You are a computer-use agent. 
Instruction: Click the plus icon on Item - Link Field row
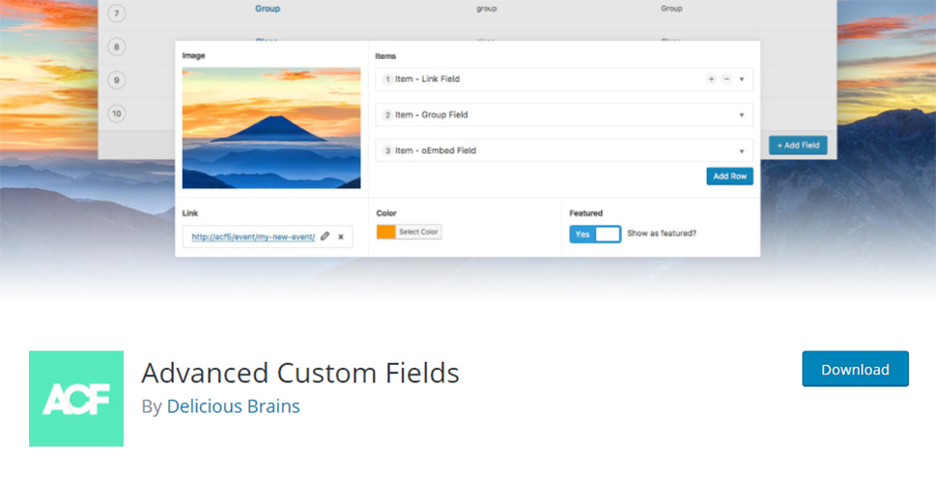pyautogui.click(x=711, y=79)
